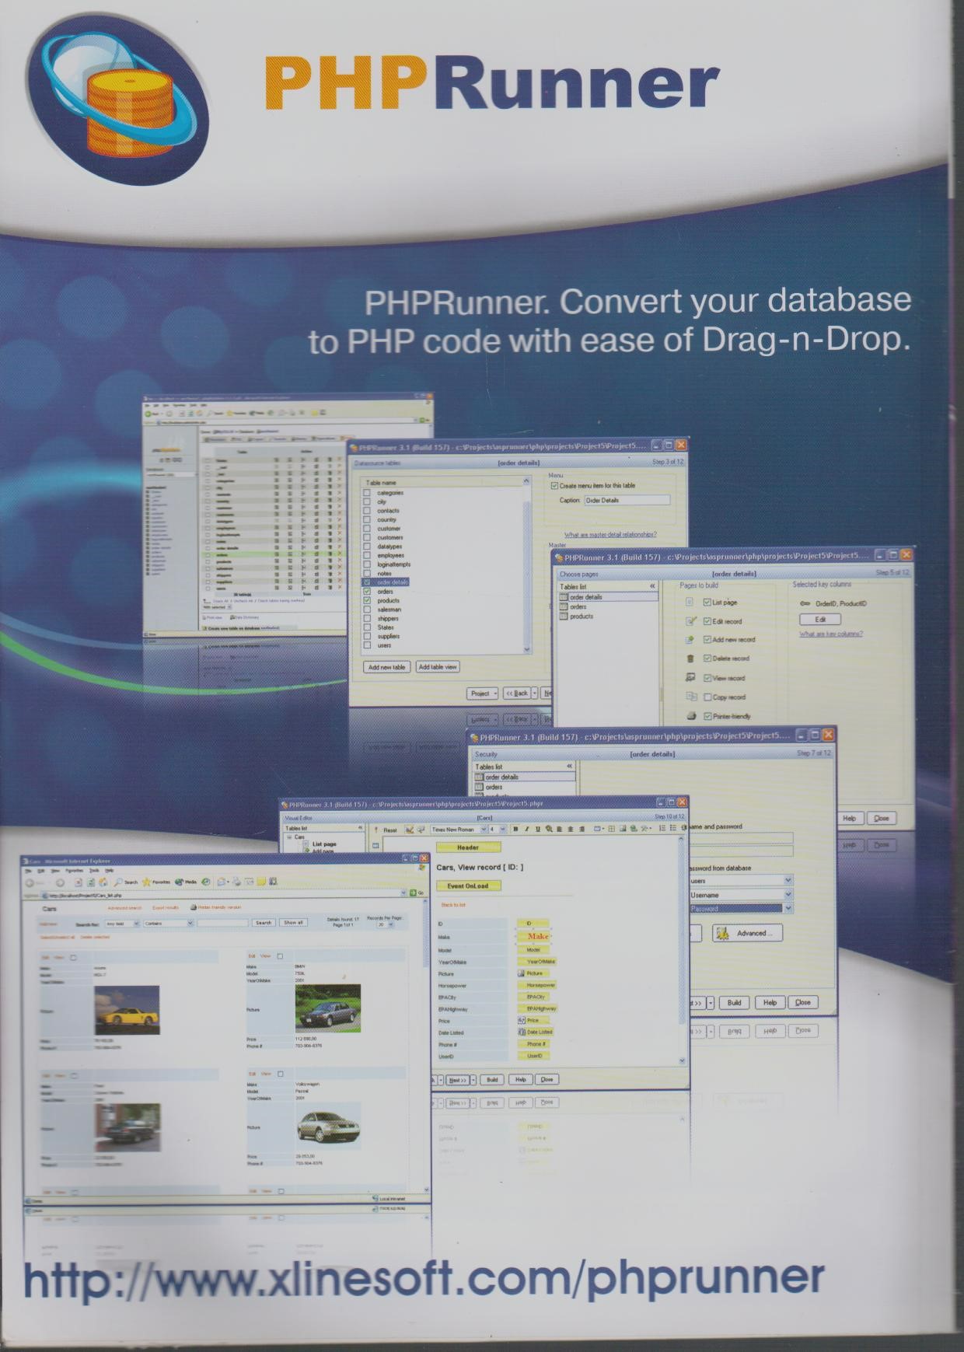Click the Picture field image icon in Visual Editor
The image size is (964, 1352).
pyautogui.click(x=521, y=973)
